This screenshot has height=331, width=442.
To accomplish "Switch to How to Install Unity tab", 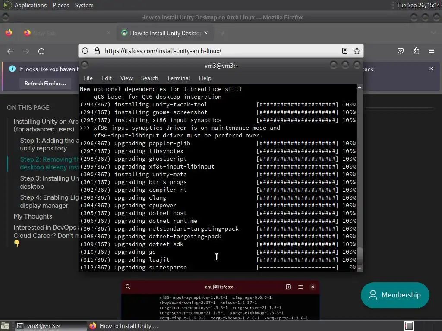I will (x=165, y=33).
